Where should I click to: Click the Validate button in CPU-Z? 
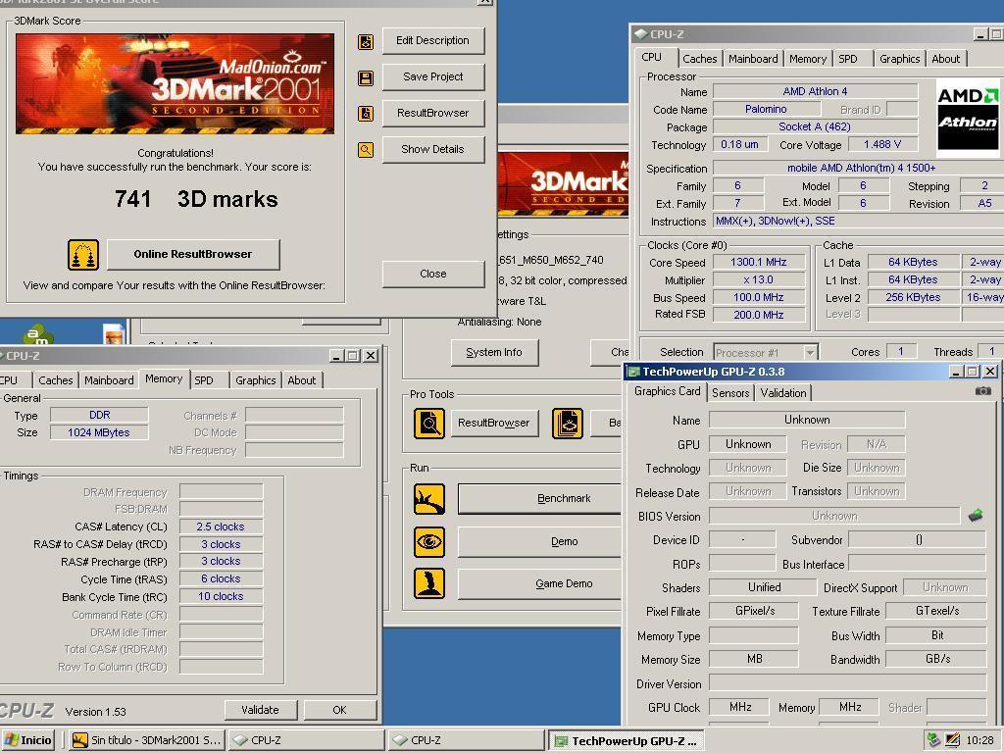[x=261, y=710]
